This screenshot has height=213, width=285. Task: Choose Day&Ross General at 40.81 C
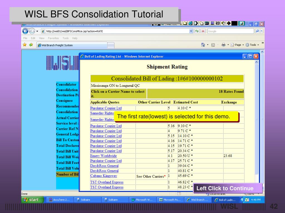click(x=104, y=171)
